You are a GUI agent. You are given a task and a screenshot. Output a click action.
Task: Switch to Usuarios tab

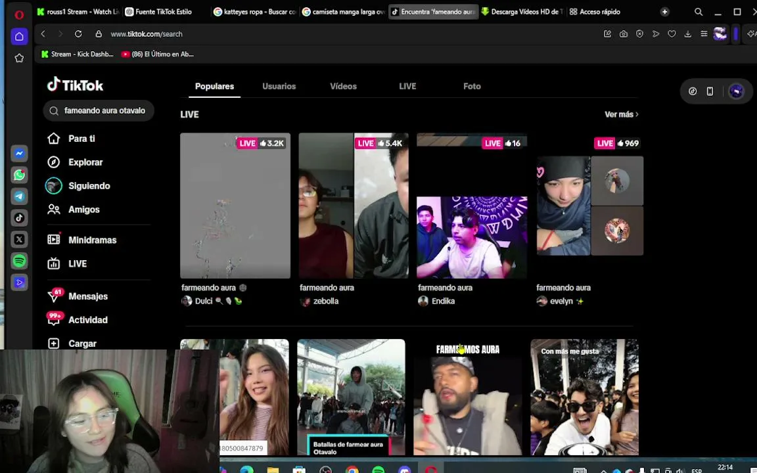(x=279, y=87)
